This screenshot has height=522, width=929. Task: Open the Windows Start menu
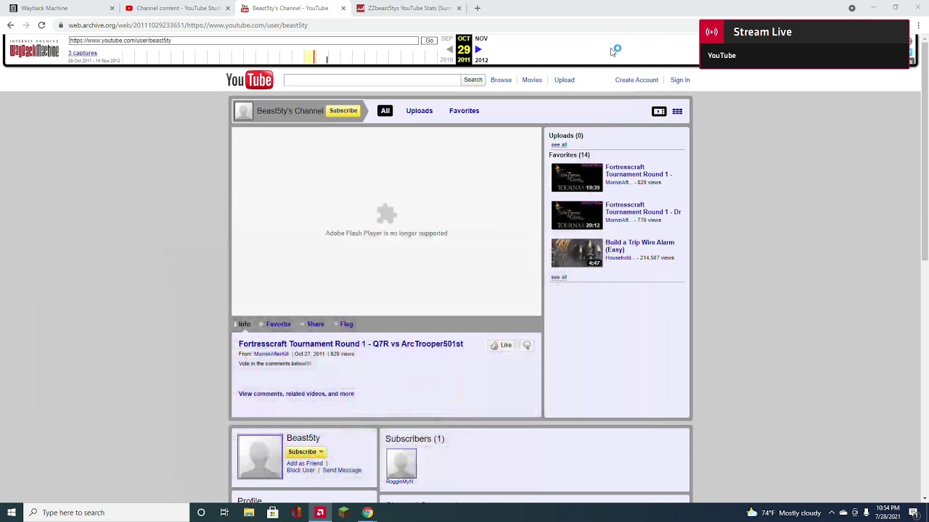coord(12,513)
